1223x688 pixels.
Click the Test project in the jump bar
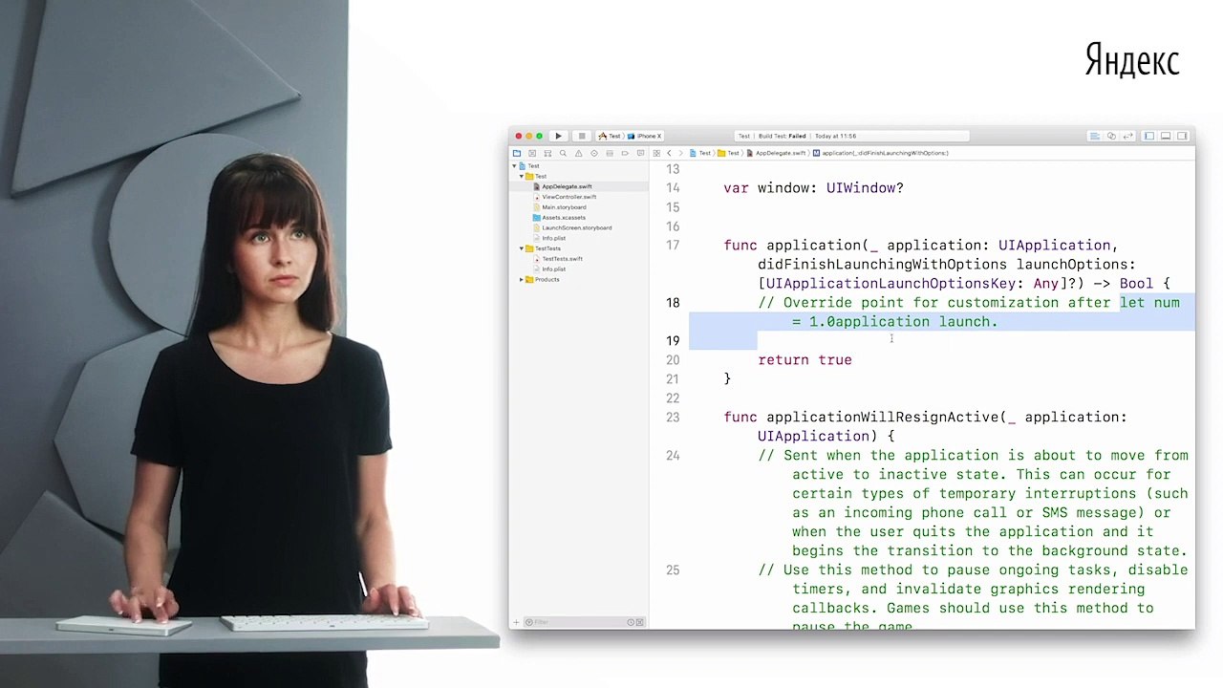[701, 153]
